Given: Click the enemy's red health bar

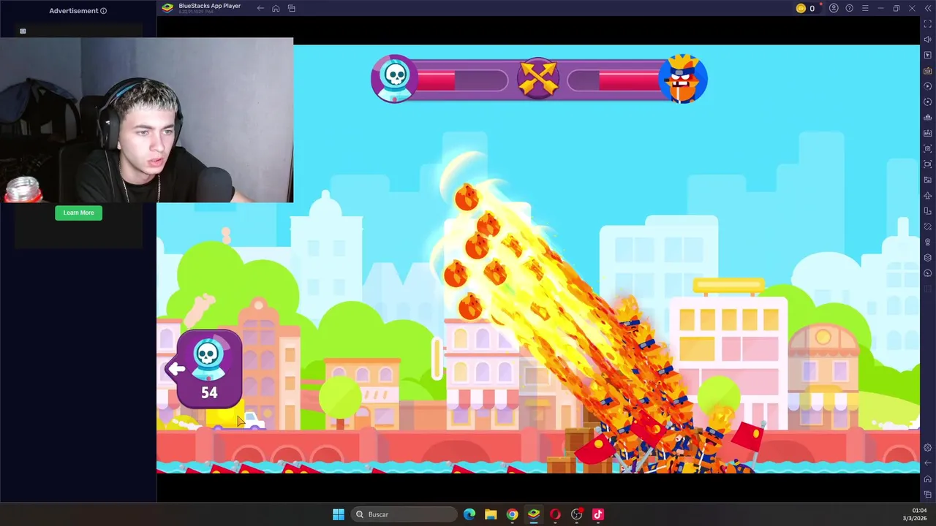Looking at the screenshot, I should pos(630,80).
